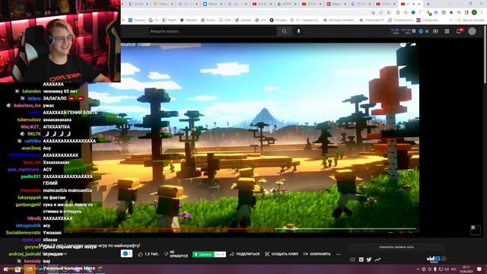The width and height of the screenshot is (487, 274).
Task: Focus the YouTube search input field
Action: click(212, 31)
